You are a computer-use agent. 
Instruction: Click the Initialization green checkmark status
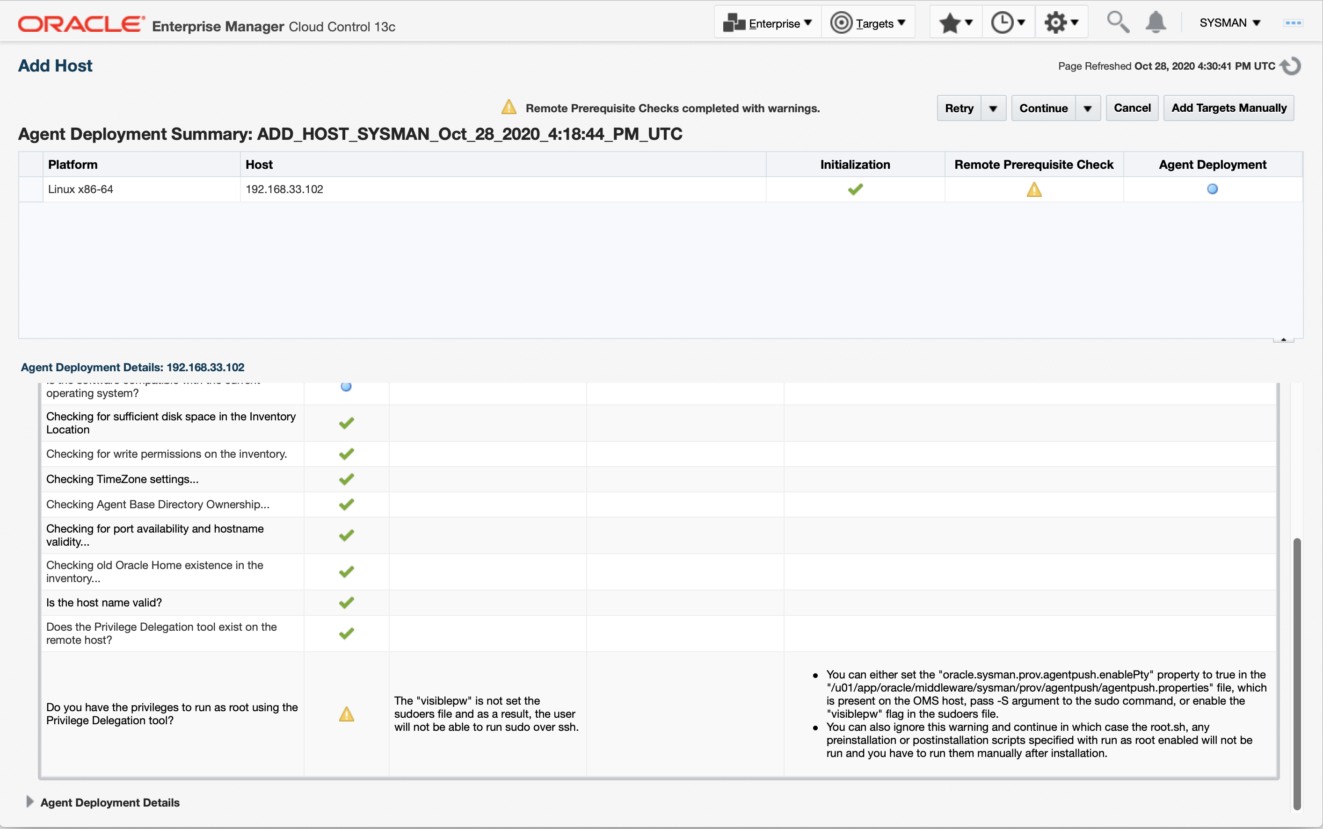[855, 189]
